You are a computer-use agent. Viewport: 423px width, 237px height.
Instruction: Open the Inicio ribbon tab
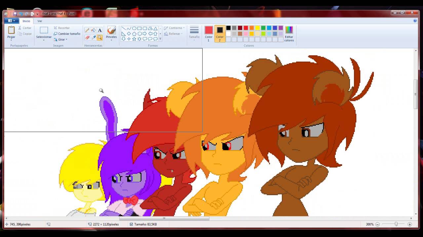coord(26,21)
